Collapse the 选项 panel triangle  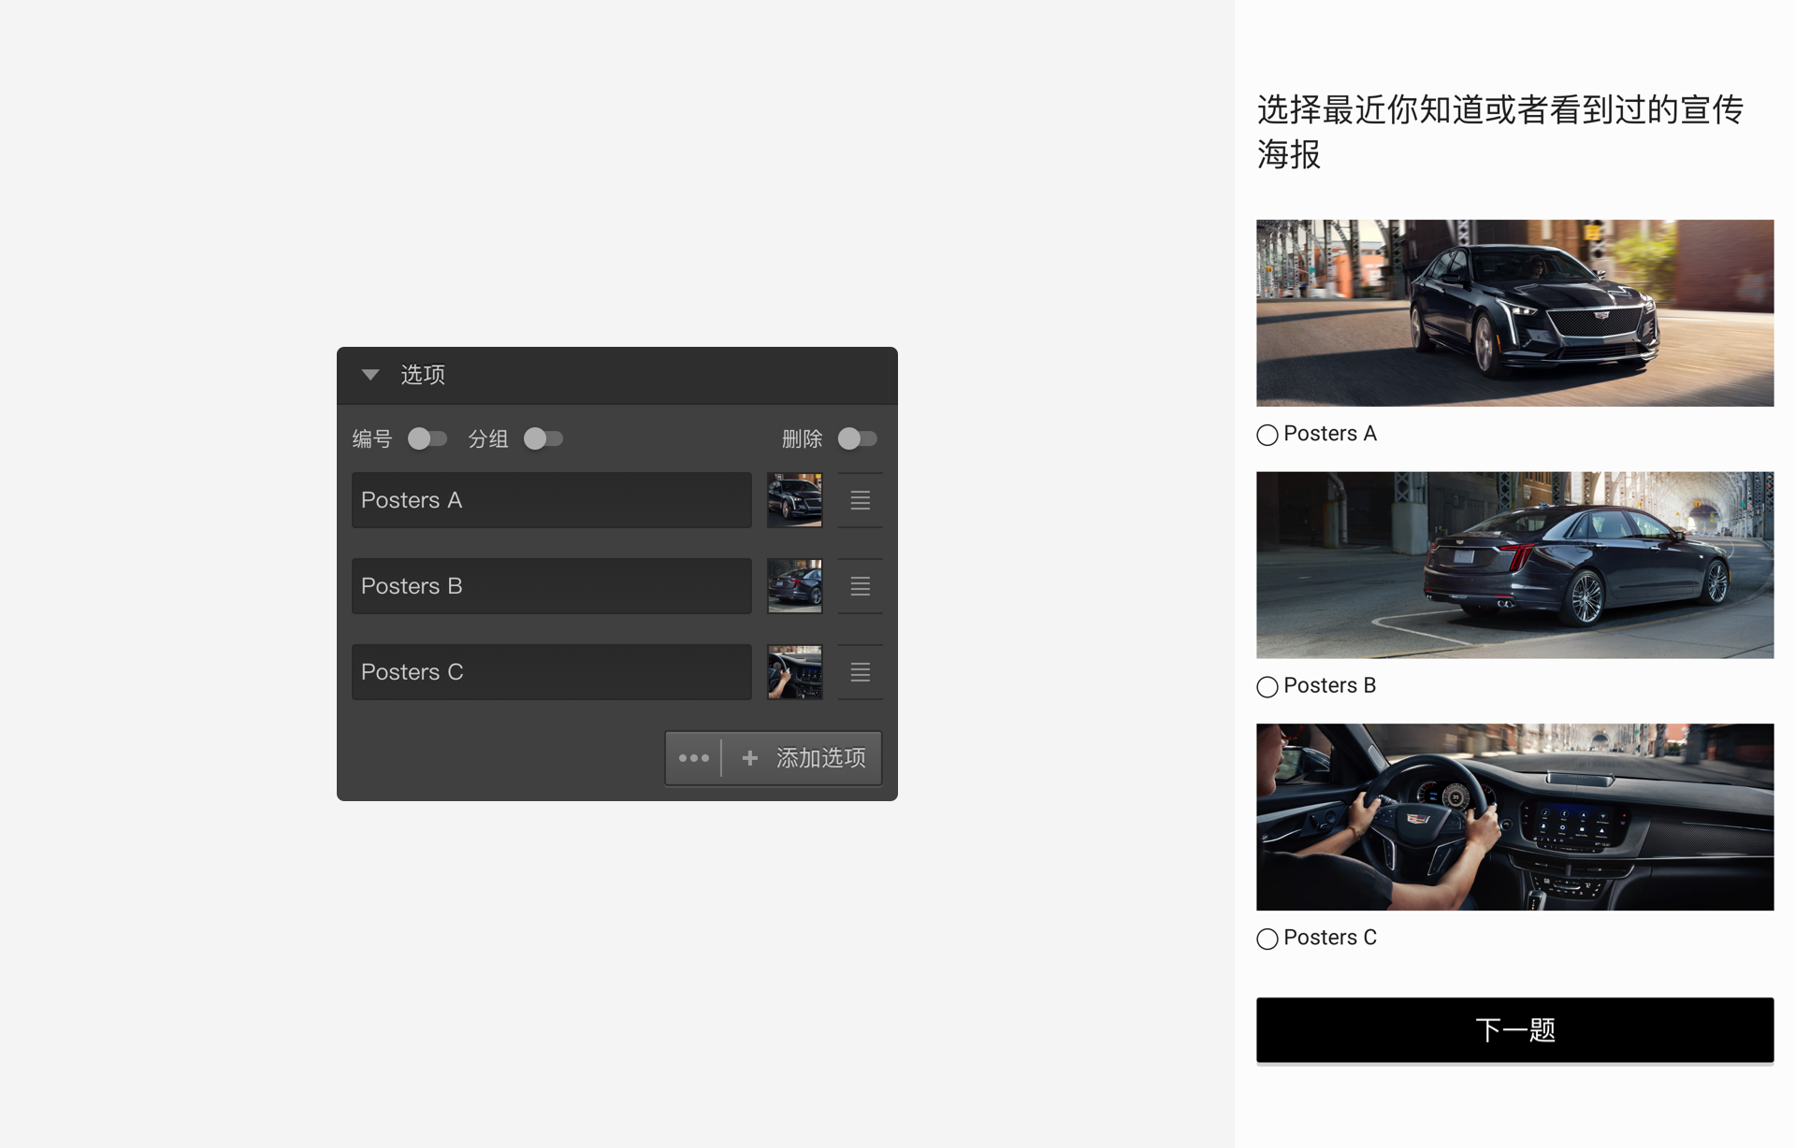pyautogui.click(x=370, y=375)
